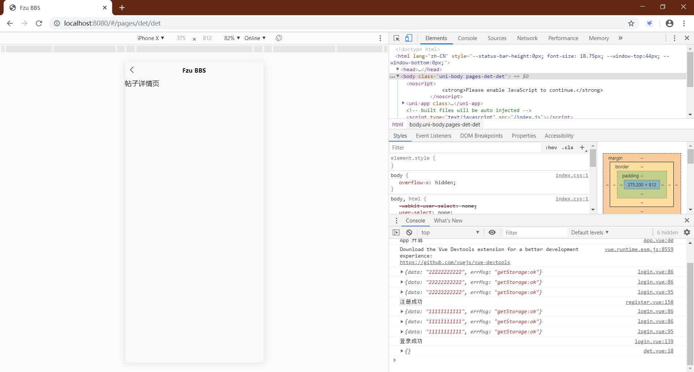694x372 pixels.
Task: Switch to the Console tab in DevTools
Action: (x=467, y=38)
